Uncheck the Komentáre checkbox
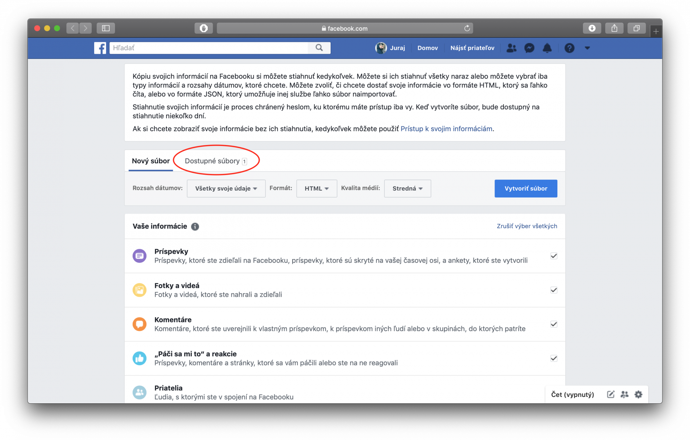690x440 pixels. coord(554,324)
